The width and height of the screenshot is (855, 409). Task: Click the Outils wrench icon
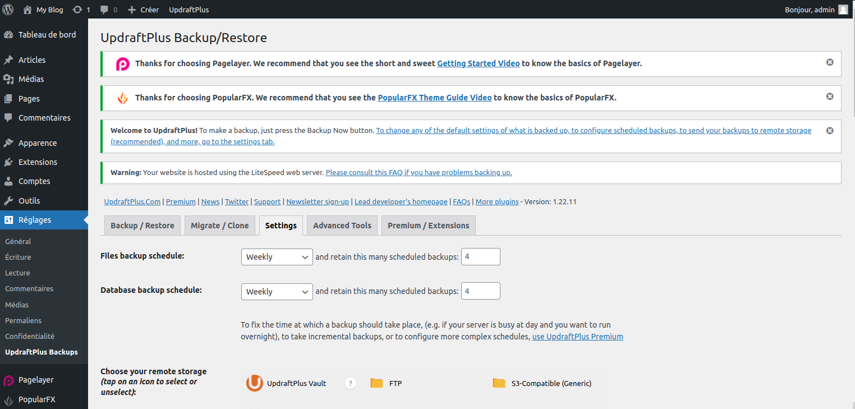[x=8, y=200]
